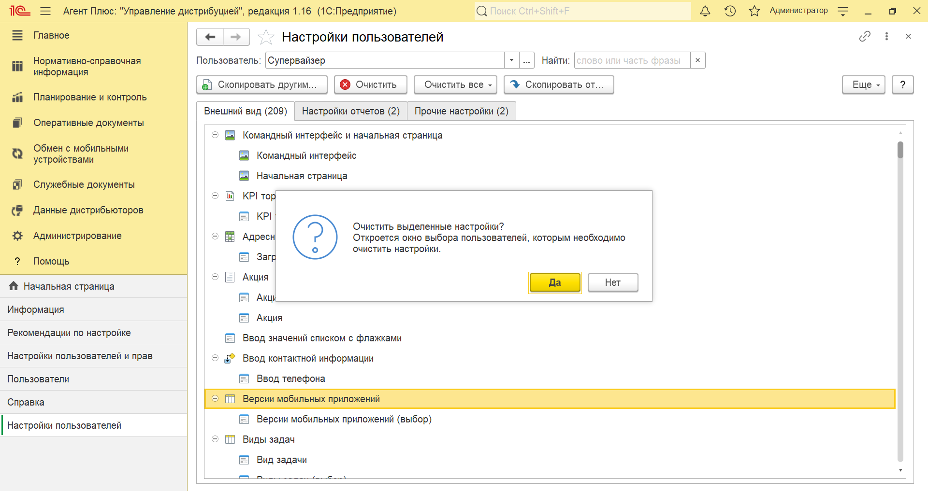Get link to this page icon
The image size is (928, 491).
(865, 36)
